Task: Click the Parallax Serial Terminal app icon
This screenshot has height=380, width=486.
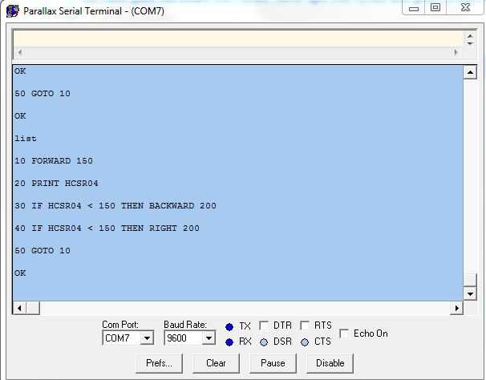Action: pos(12,11)
